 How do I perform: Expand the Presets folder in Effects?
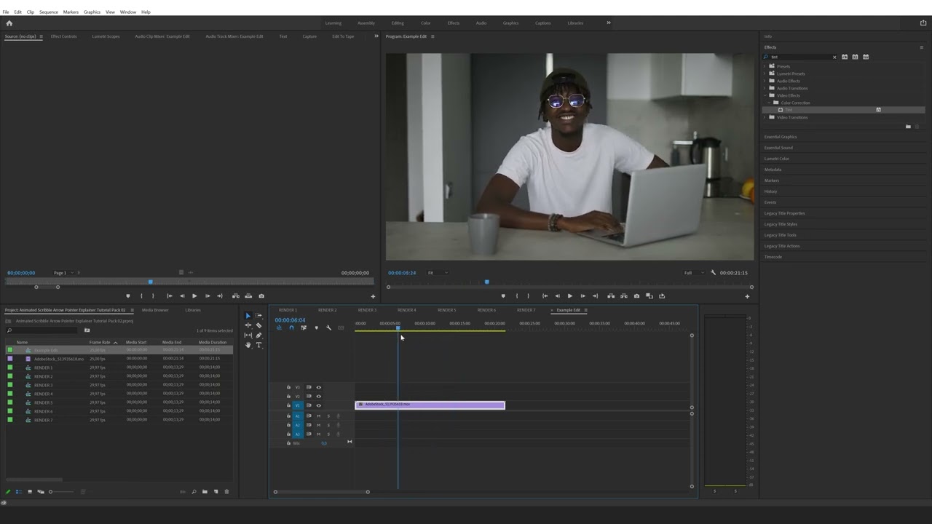[x=765, y=66]
